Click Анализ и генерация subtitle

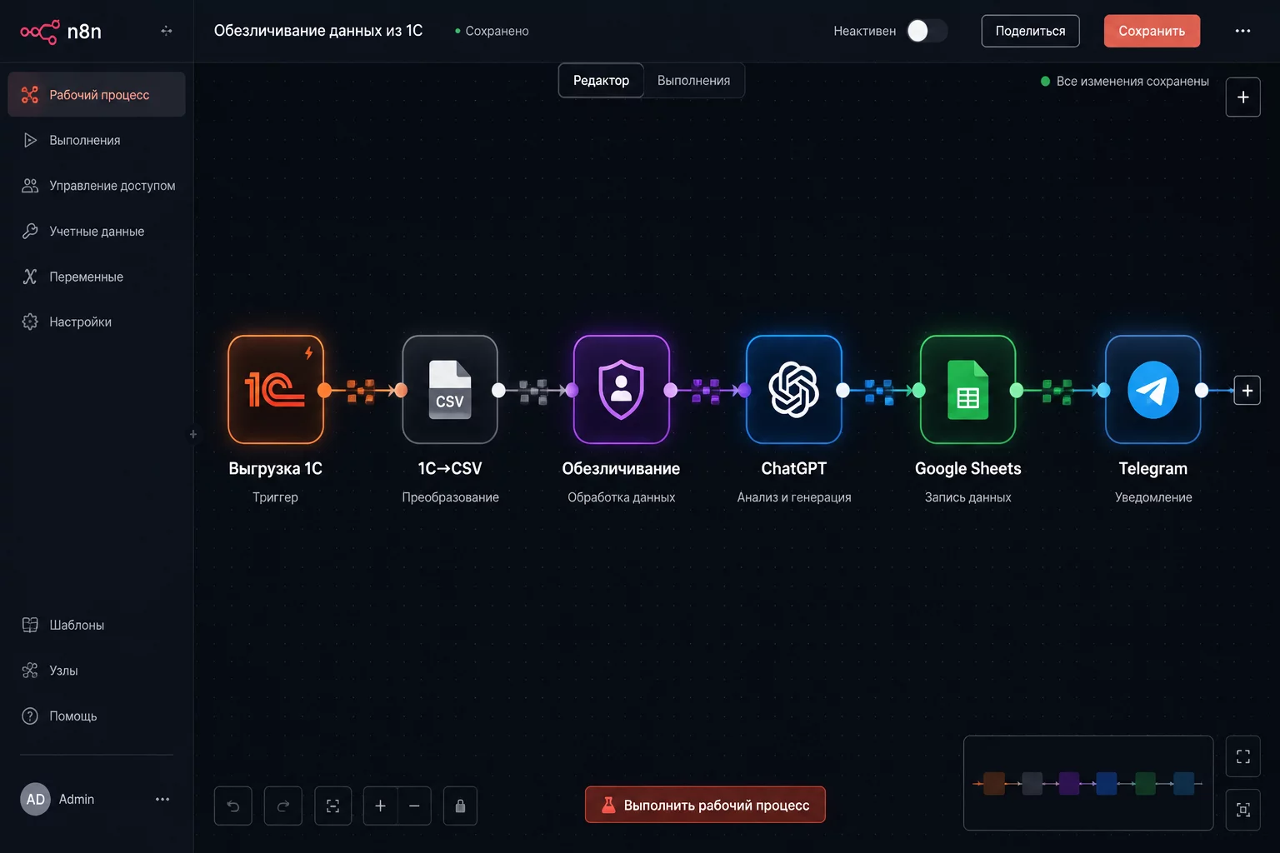tap(794, 497)
